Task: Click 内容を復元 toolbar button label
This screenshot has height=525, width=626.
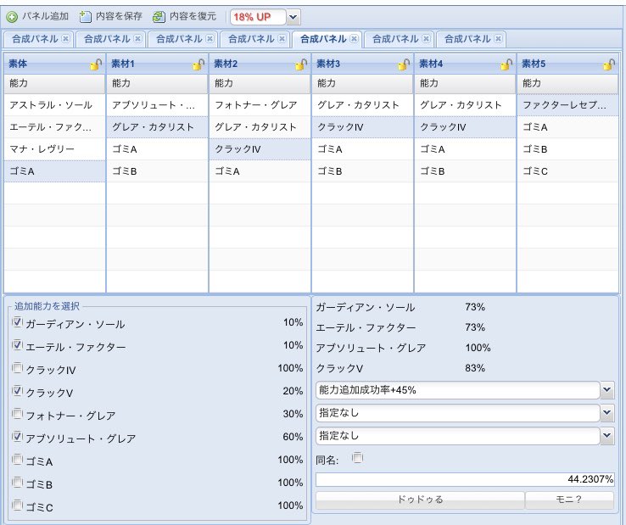Action: tap(193, 16)
